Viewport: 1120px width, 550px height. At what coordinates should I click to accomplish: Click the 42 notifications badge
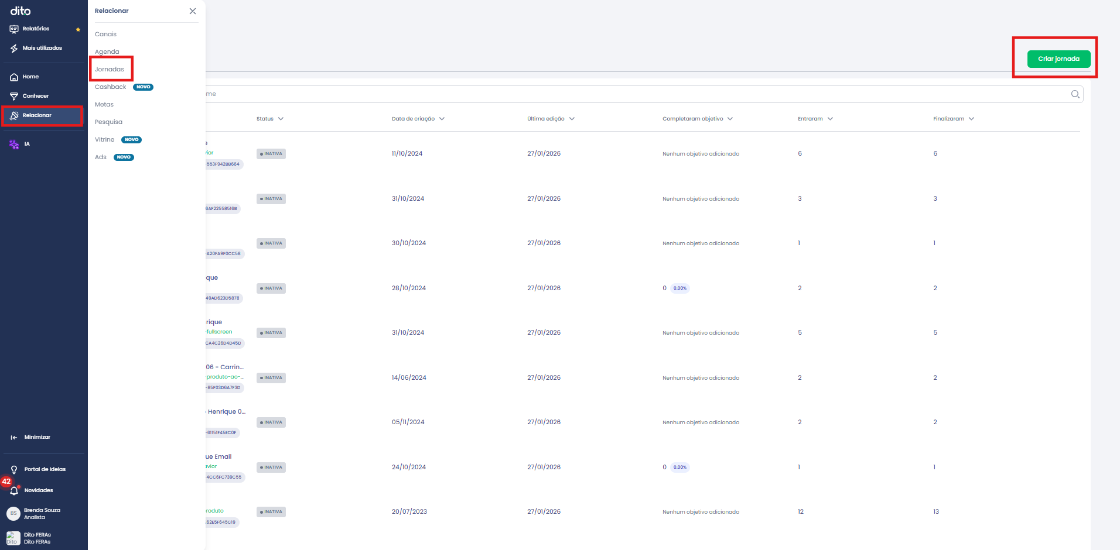click(x=6, y=482)
